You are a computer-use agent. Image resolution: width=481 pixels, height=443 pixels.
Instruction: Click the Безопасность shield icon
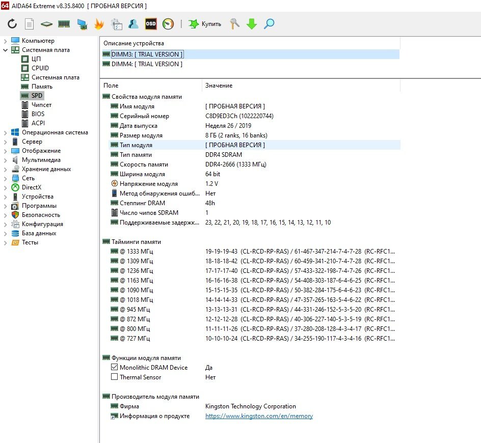pos(15,215)
